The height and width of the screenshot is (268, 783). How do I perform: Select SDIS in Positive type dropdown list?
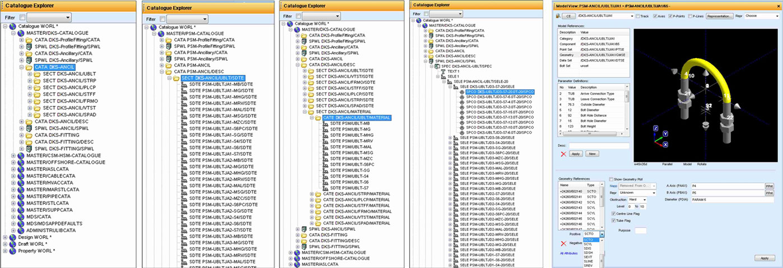[x=591, y=248]
